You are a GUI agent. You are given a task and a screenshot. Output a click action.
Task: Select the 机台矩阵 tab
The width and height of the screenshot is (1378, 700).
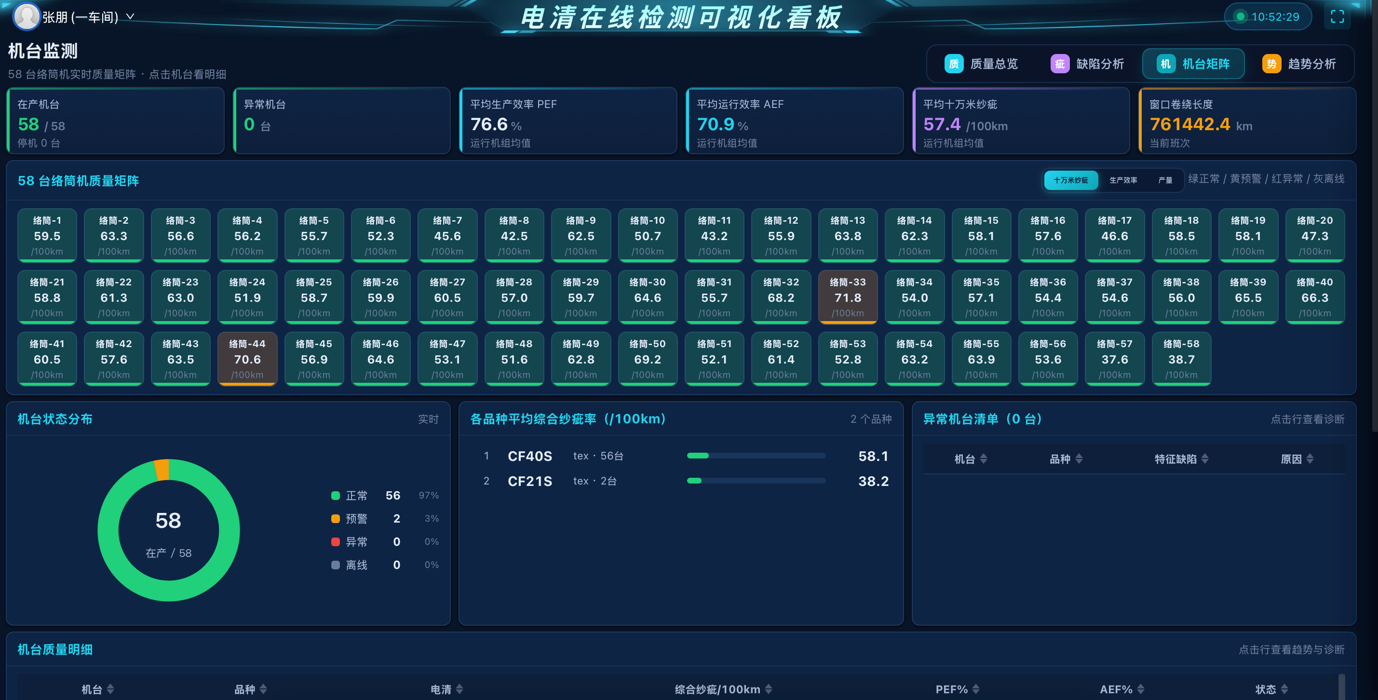pos(1193,64)
